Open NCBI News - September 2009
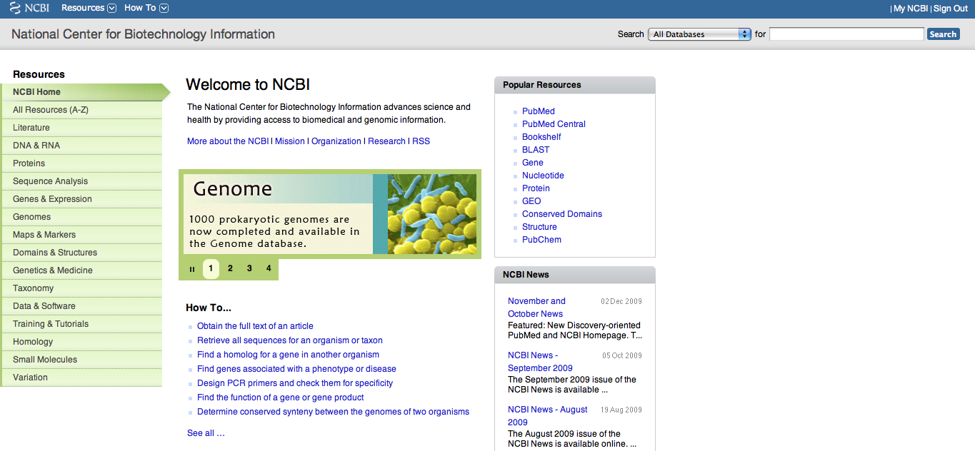 pos(540,362)
